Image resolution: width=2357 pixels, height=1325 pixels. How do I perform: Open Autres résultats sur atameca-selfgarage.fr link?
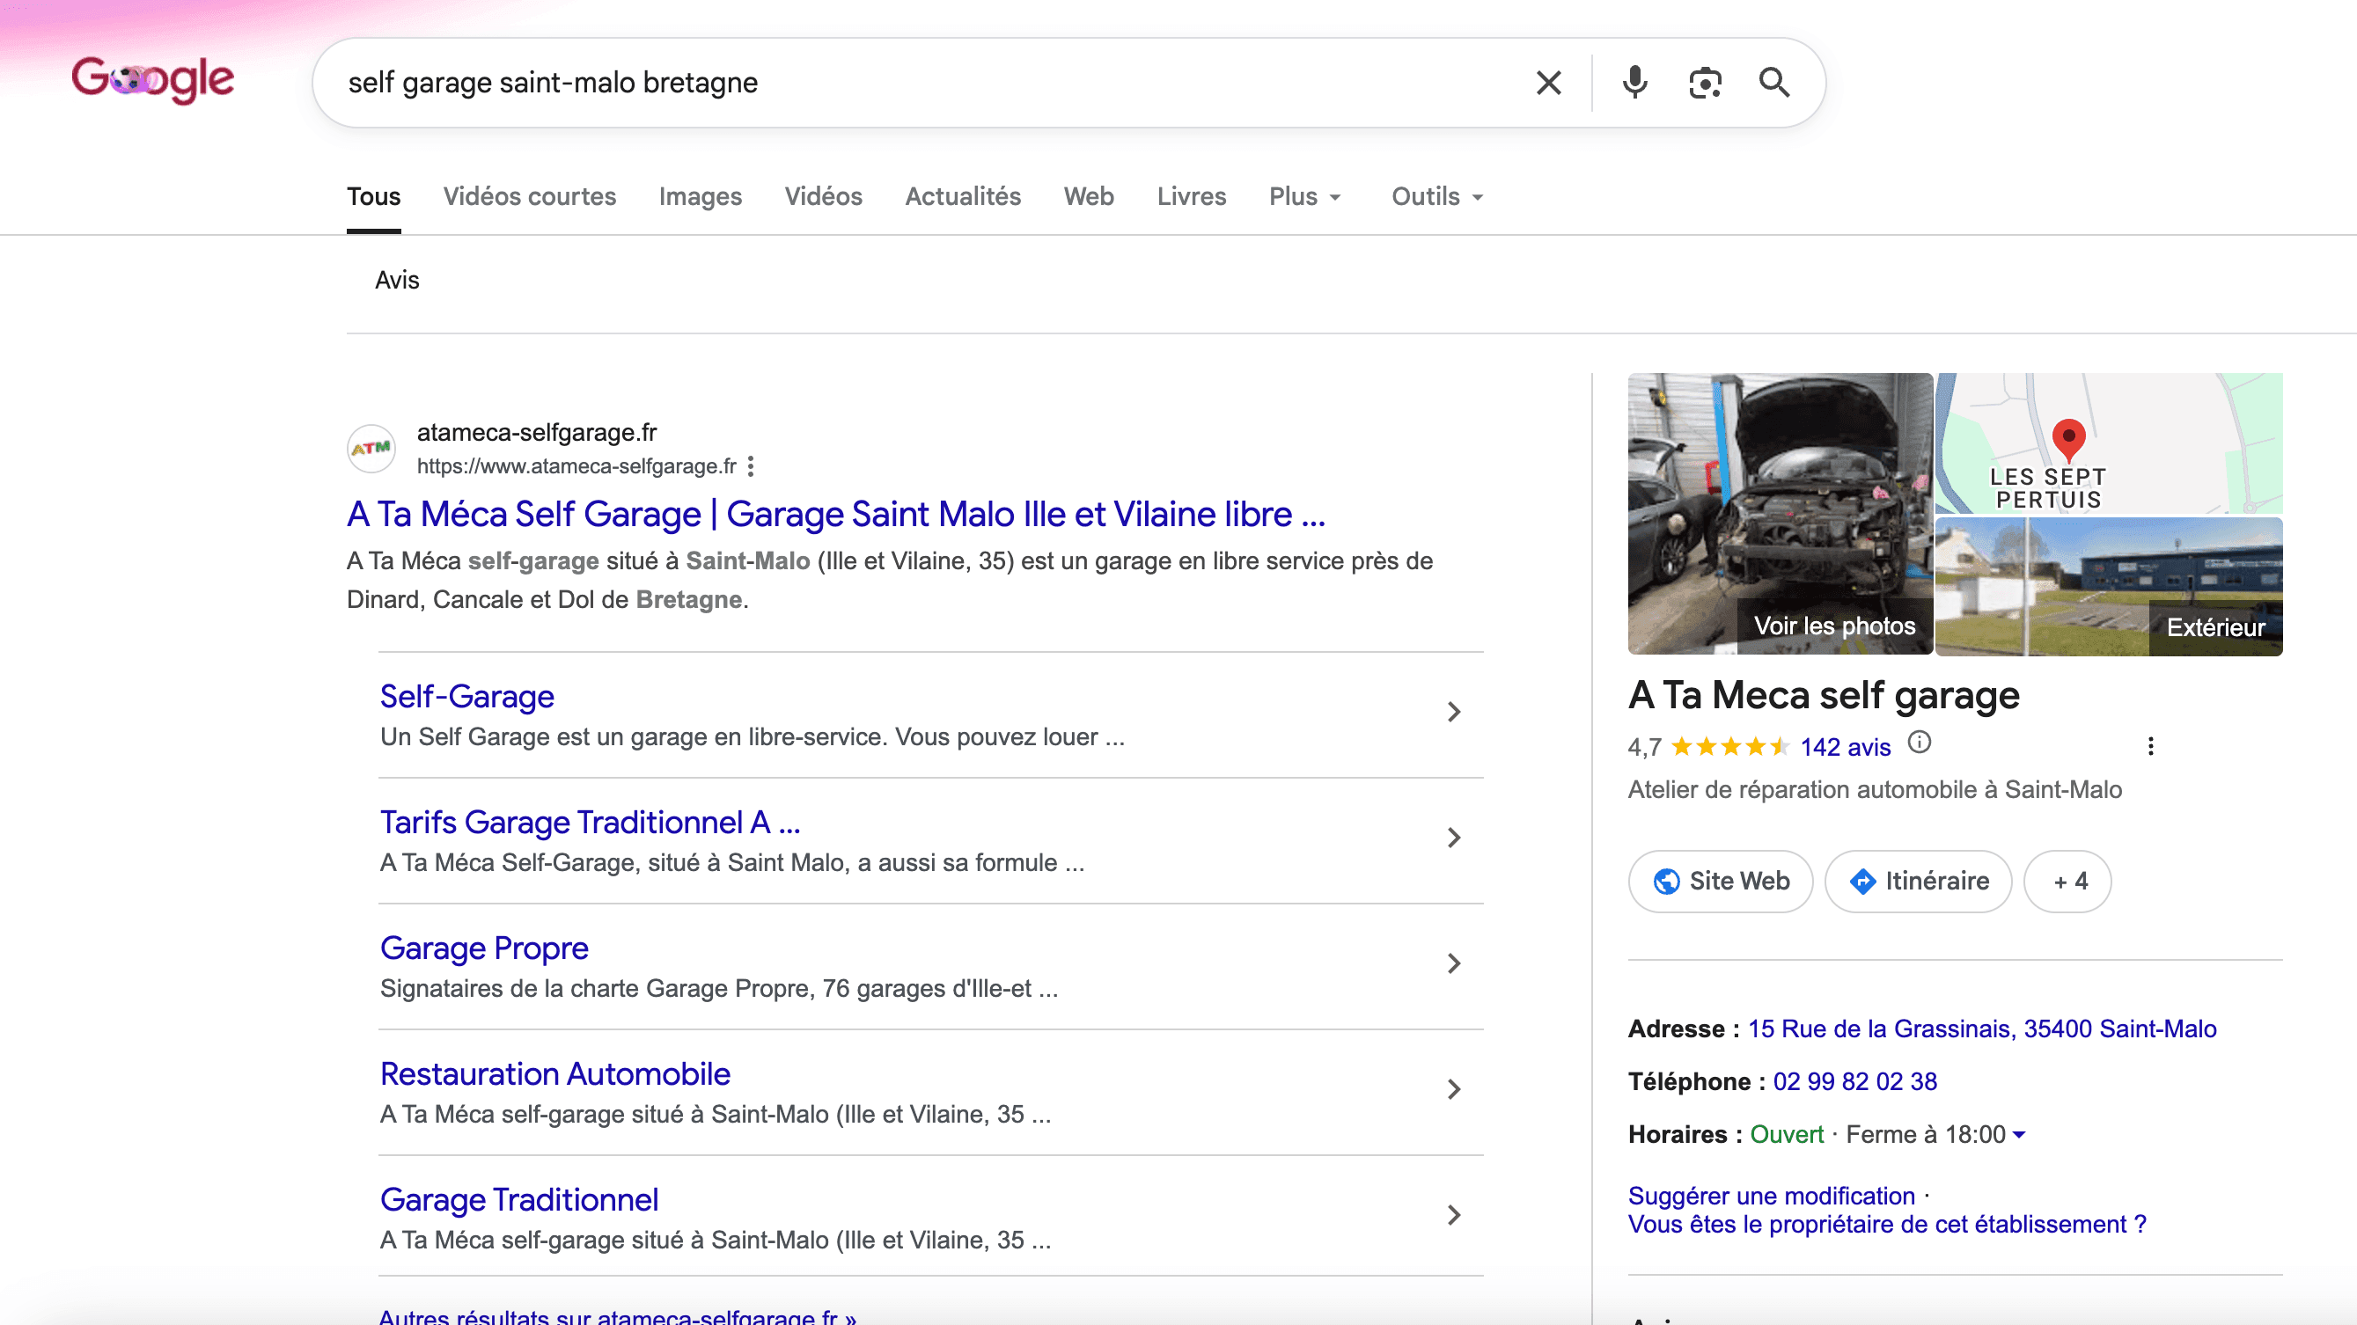coord(618,1317)
